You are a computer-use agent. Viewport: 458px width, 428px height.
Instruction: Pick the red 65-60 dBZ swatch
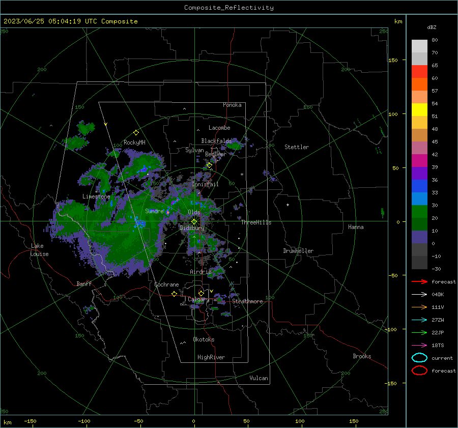[419, 72]
